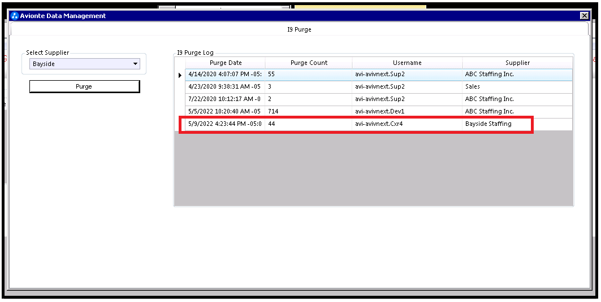601x302 pixels.
Task: Click username avi-avivnext.Sup2 in the 4/14/2020 row
Action: click(x=407, y=75)
